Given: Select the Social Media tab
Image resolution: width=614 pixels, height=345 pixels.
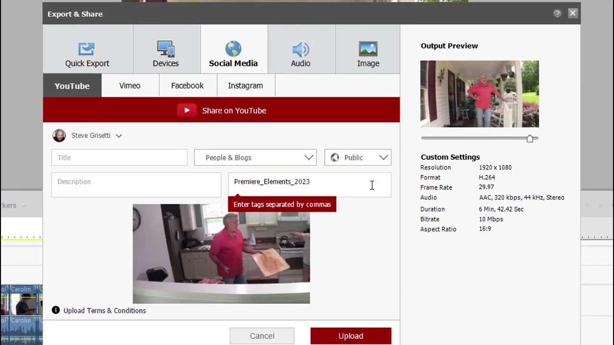Looking at the screenshot, I should point(234,49).
